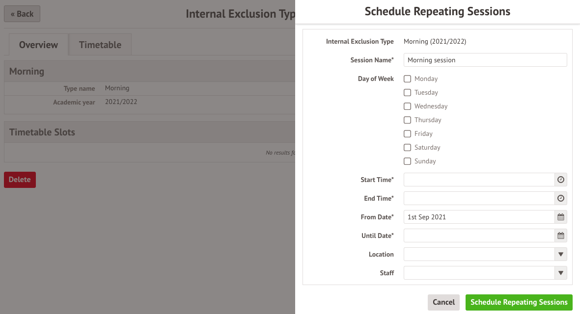580x314 pixels.
Task: Expand the Location dropdown arrow
Action: pos(561,254)
